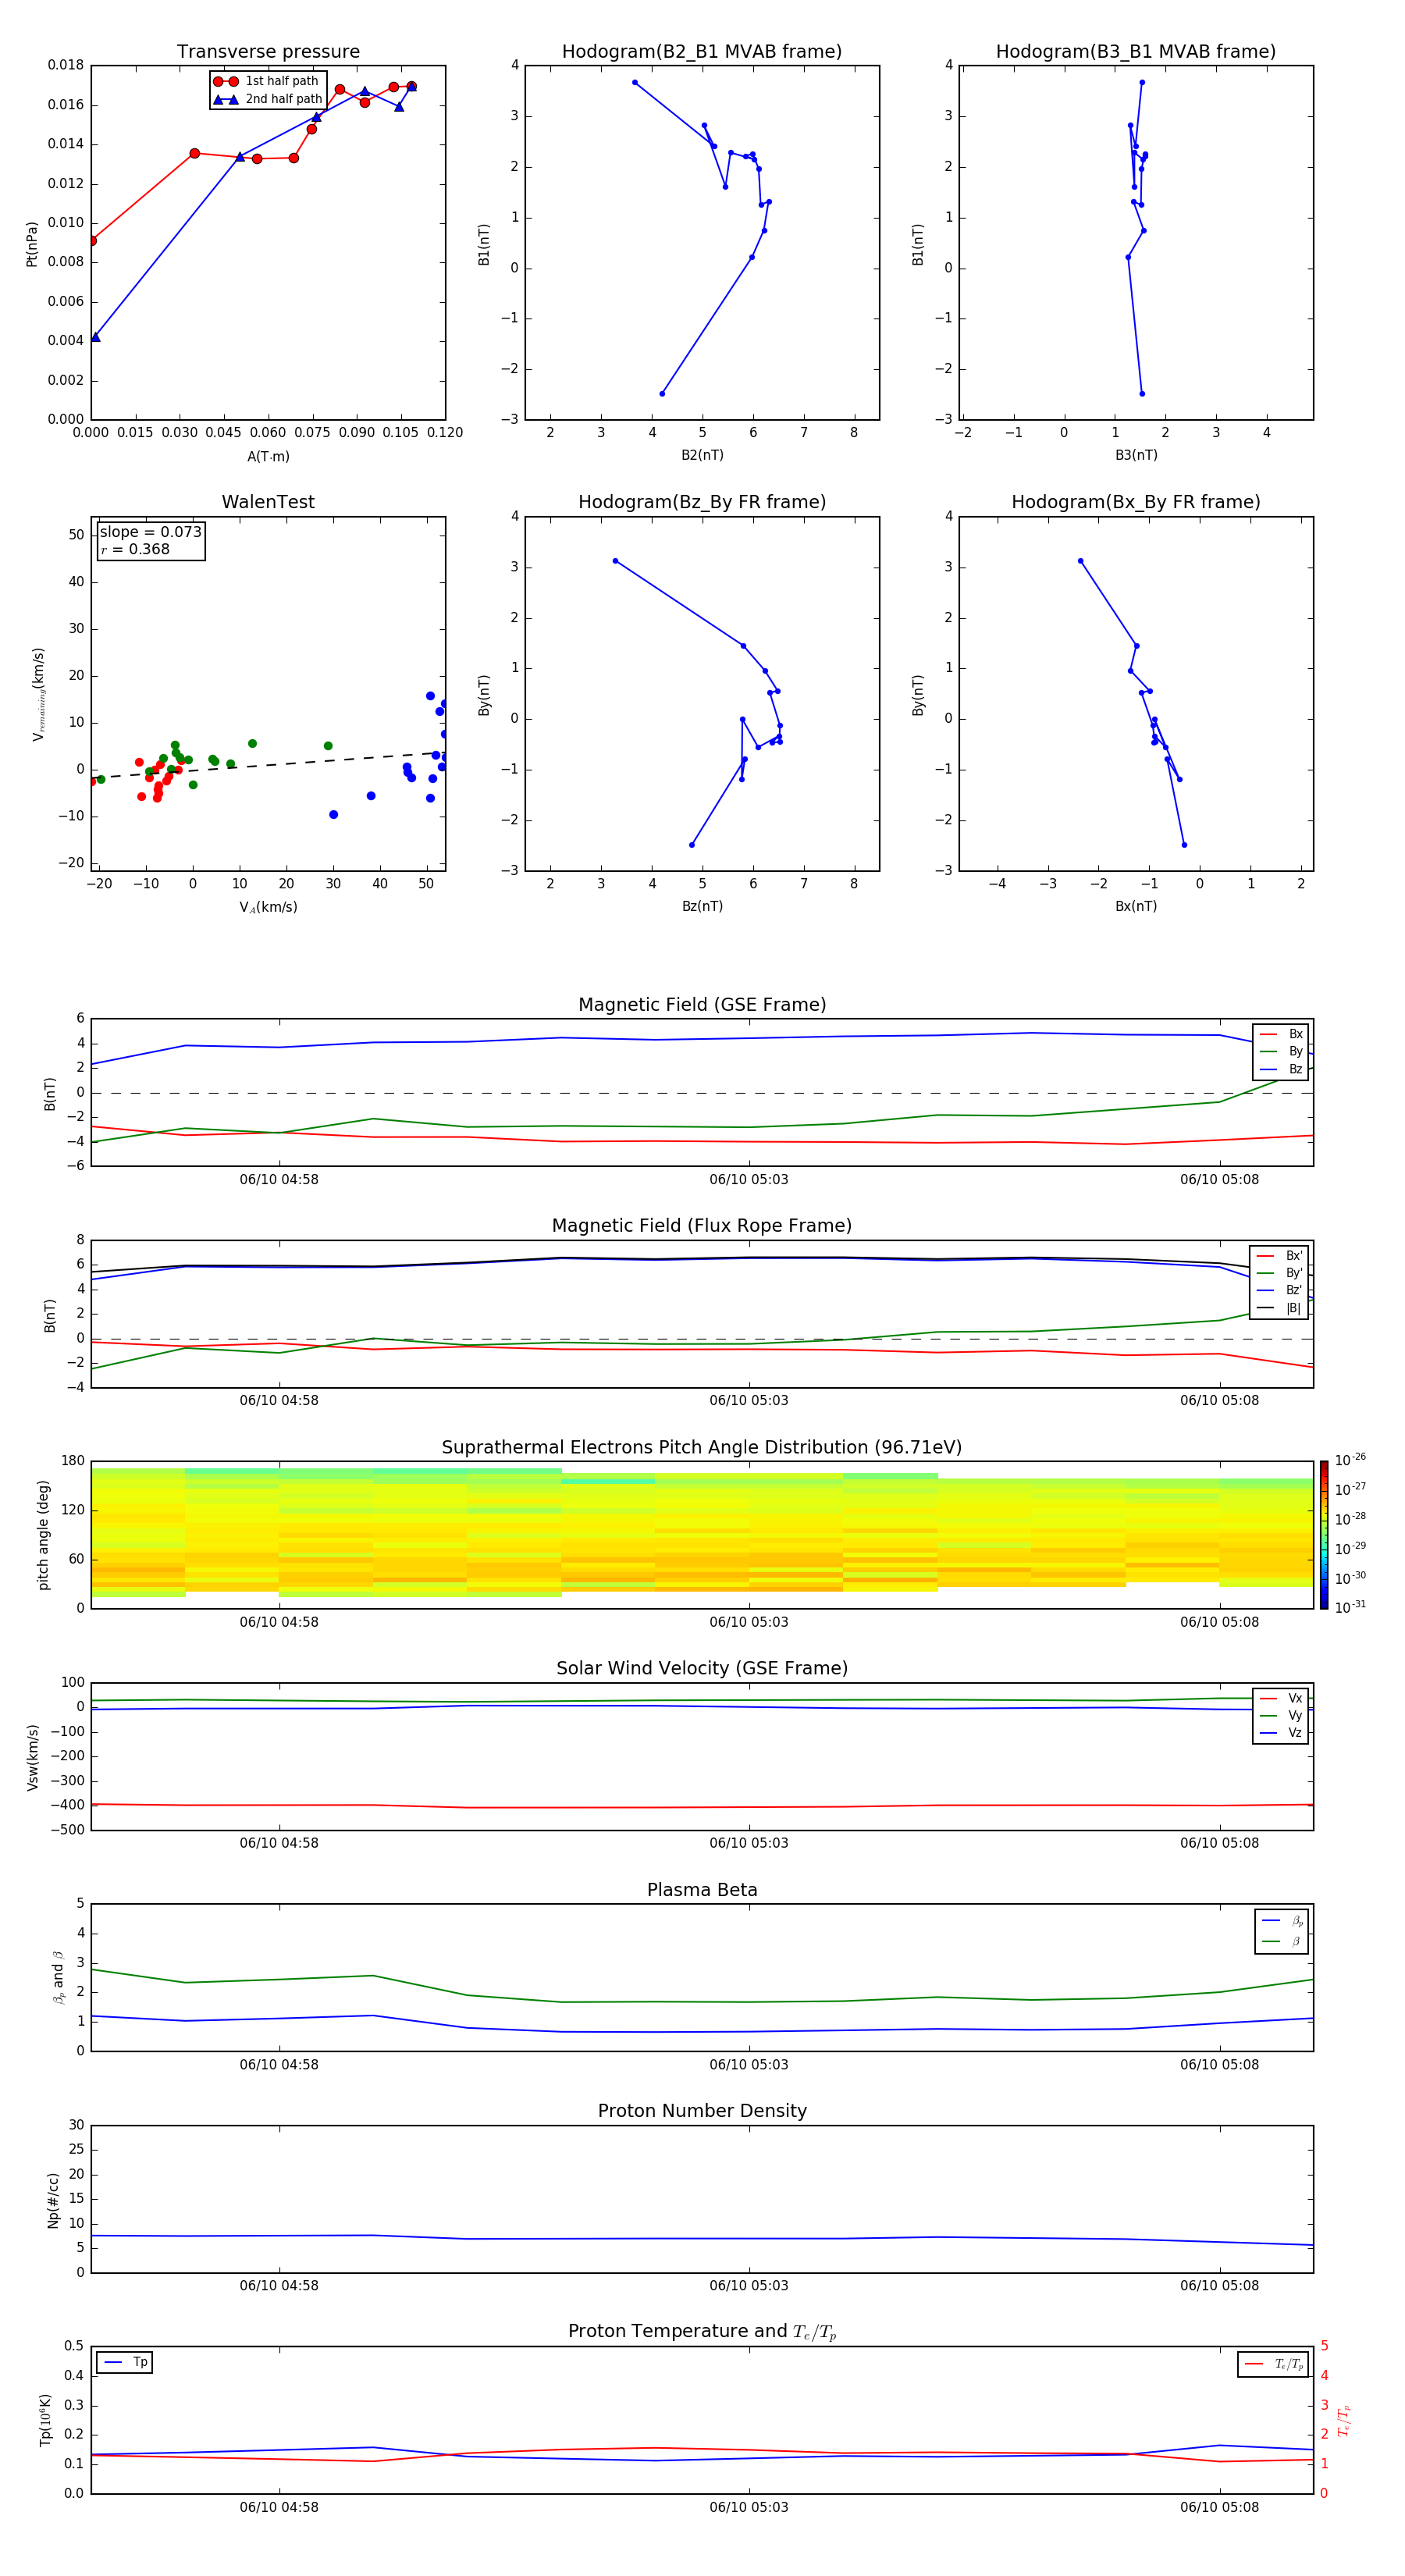The image size is (1405, 2576).
Task: Click the 'B2(nT)' x-axis label
Action: click(702, 455)
